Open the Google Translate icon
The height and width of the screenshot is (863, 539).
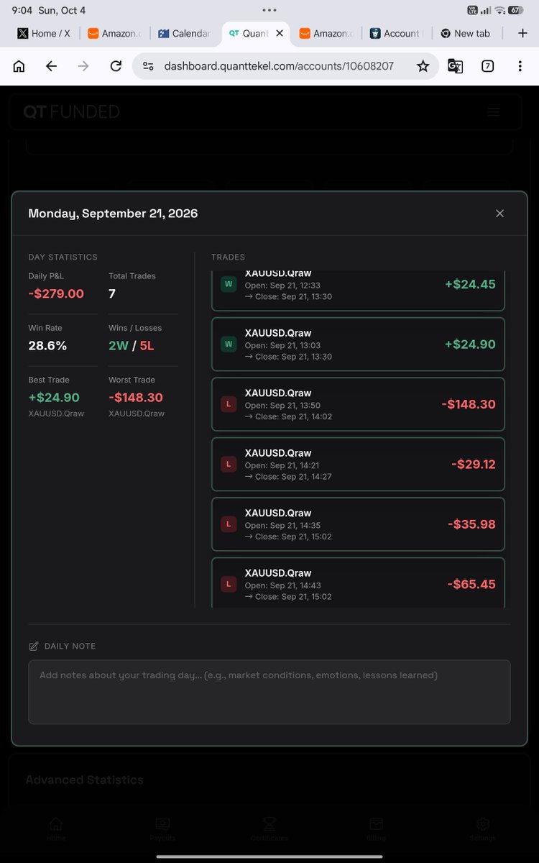[455, 66]
